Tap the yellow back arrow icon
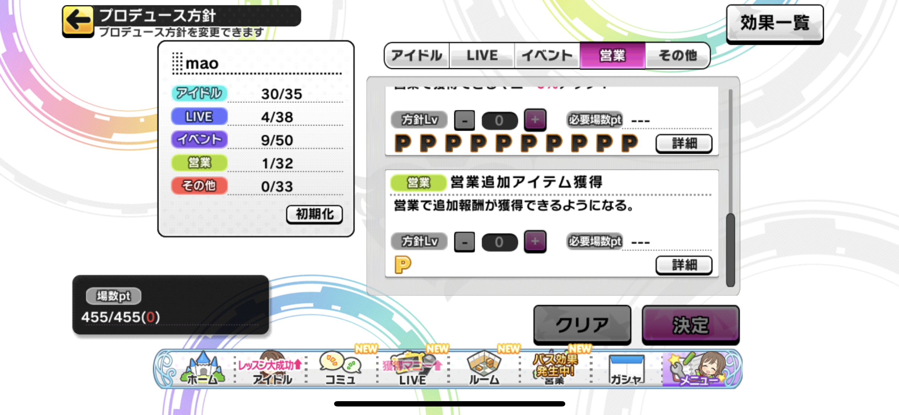This screenshot has height=415, width=899. [78, 21]
